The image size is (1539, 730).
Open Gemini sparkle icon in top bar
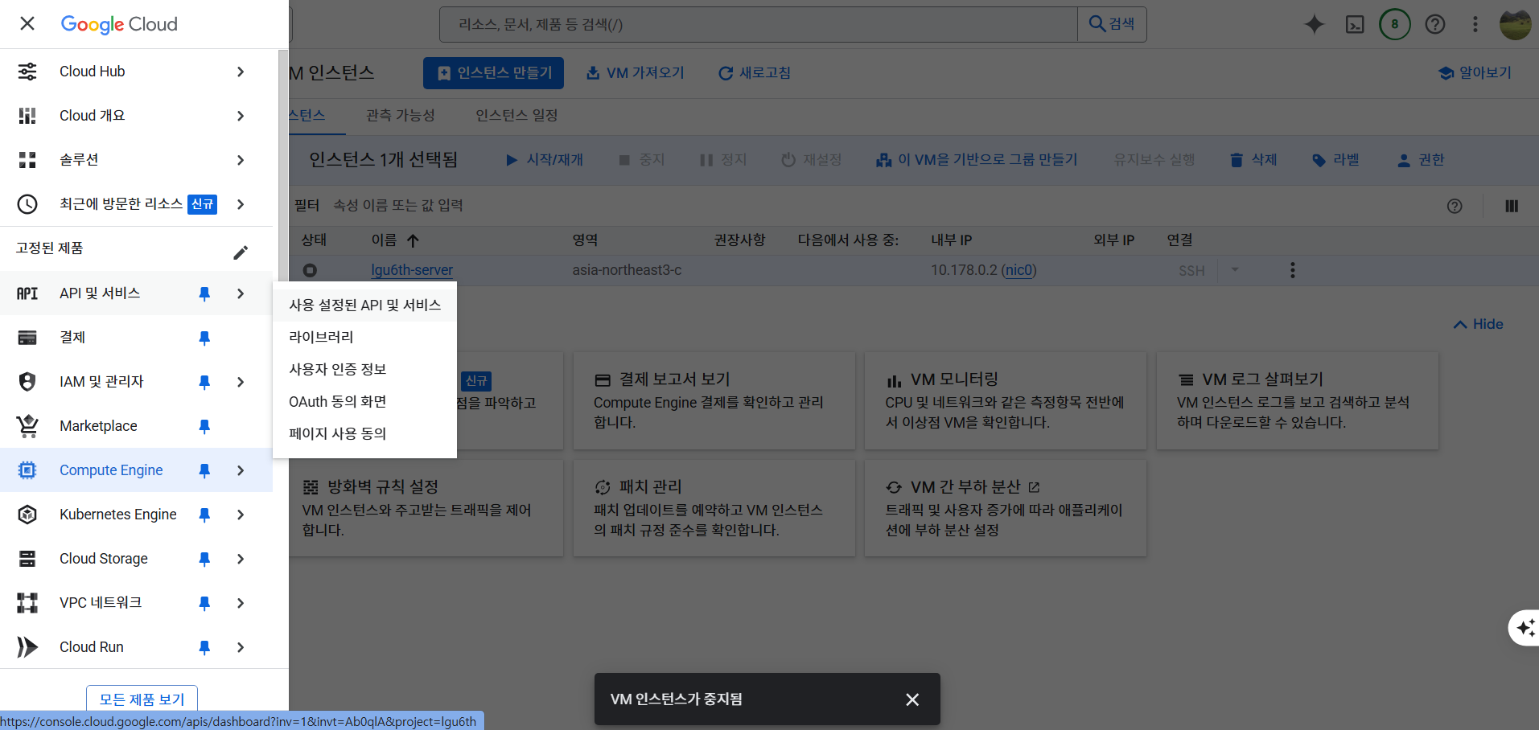click(1315, 24)
